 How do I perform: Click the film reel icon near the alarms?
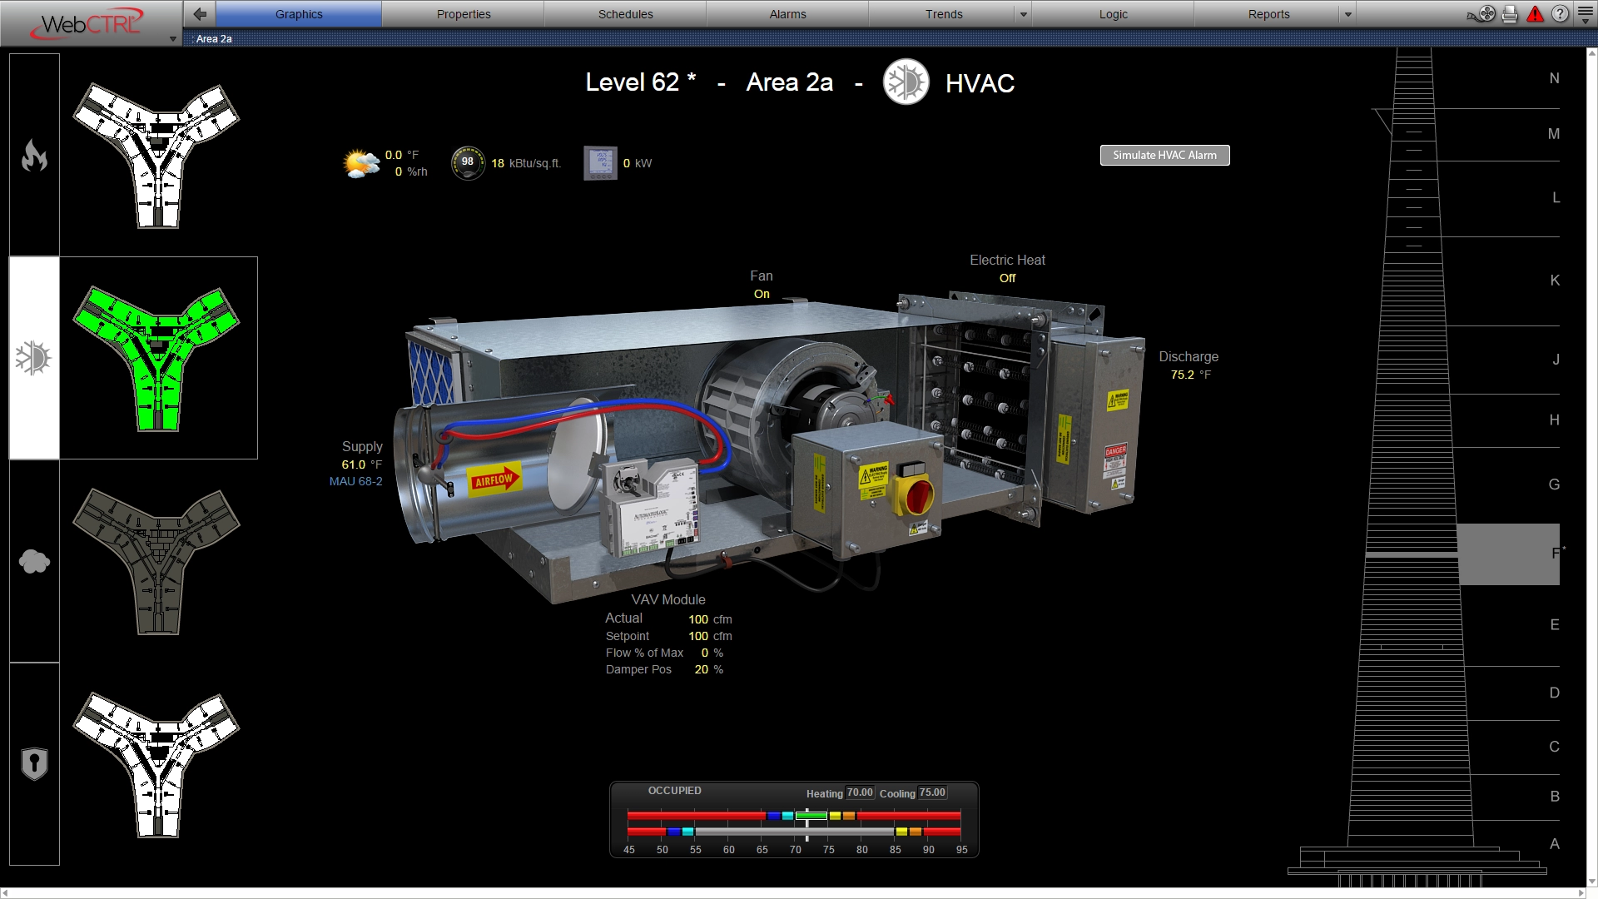point(1485,13)
